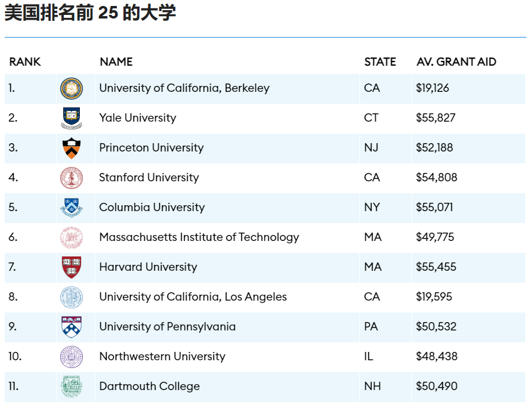The image size is (527, 402).
Task: Open University of California, Los Angeles link
Action: click(193, 297)
